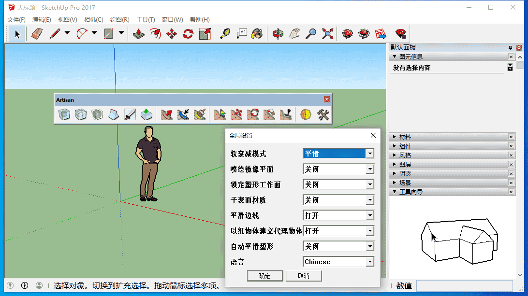Select the Rectangle shape tool
528x296 pixels.
point(109,34)
